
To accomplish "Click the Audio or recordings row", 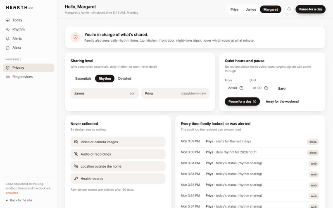I will [118, 154].
